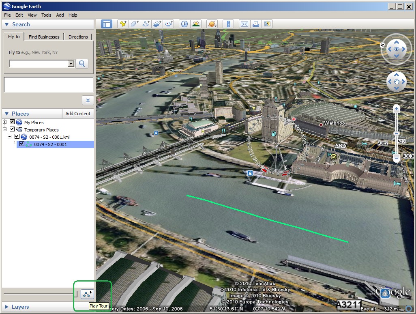Hide the sidebar using toolbar button
Screen dimensions: 416x314
(x=106, y=24)
